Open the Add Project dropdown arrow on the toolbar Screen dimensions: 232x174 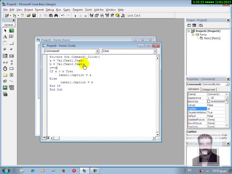[x=10, y=15]
